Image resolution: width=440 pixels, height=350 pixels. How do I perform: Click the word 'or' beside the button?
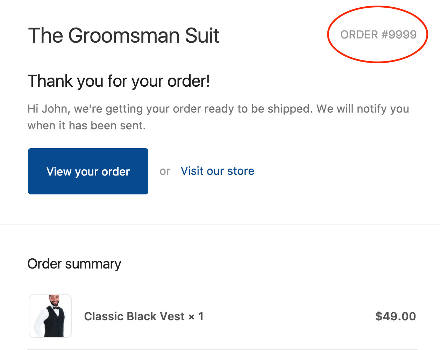pyautogui.click(x=165, y=171)
